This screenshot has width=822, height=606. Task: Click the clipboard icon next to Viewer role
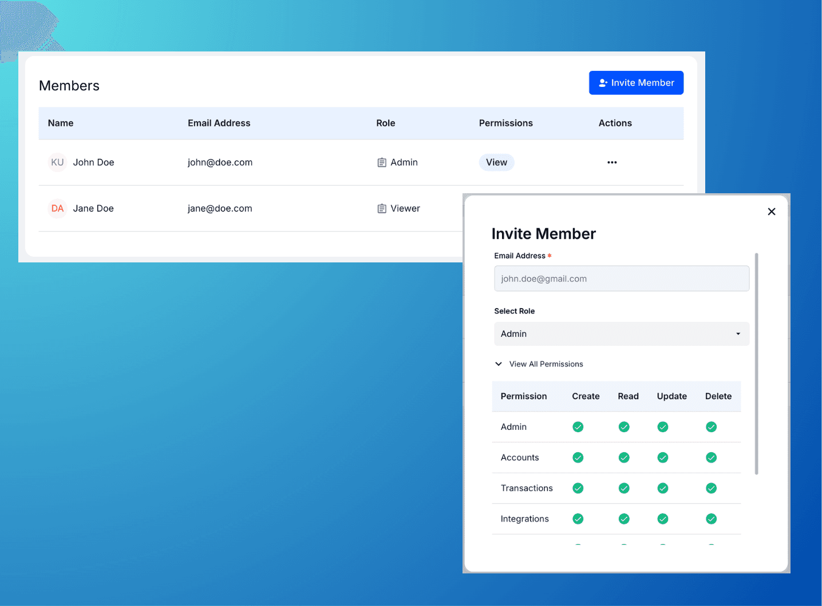[x=382, y=209]
